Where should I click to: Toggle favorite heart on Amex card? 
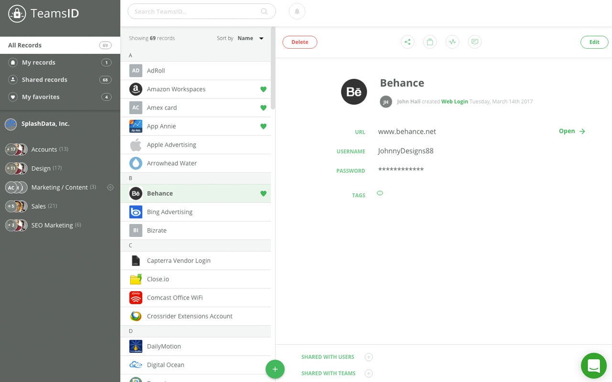tap(263, 108)
